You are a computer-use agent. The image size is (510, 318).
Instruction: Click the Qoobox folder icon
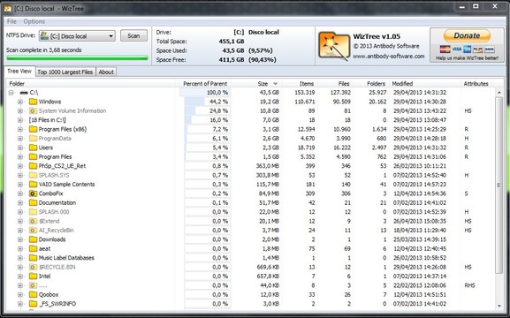(33, 294)
